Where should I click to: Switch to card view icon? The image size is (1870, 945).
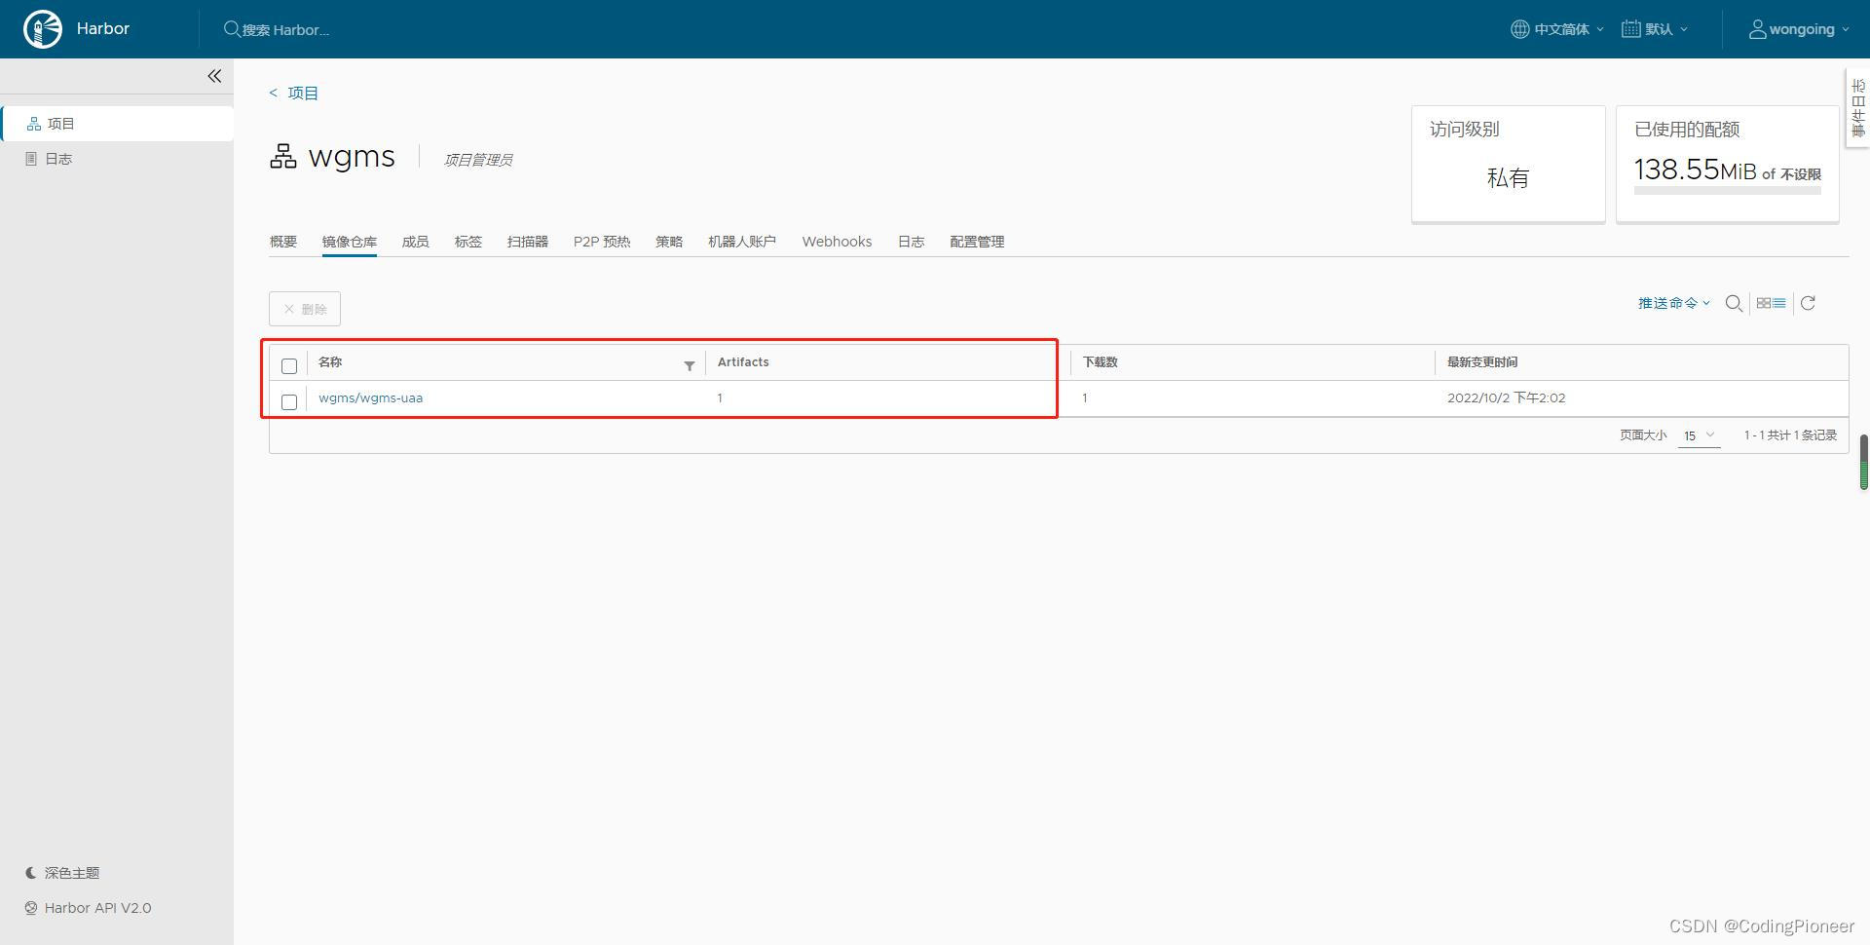[x=1764, y=303]
